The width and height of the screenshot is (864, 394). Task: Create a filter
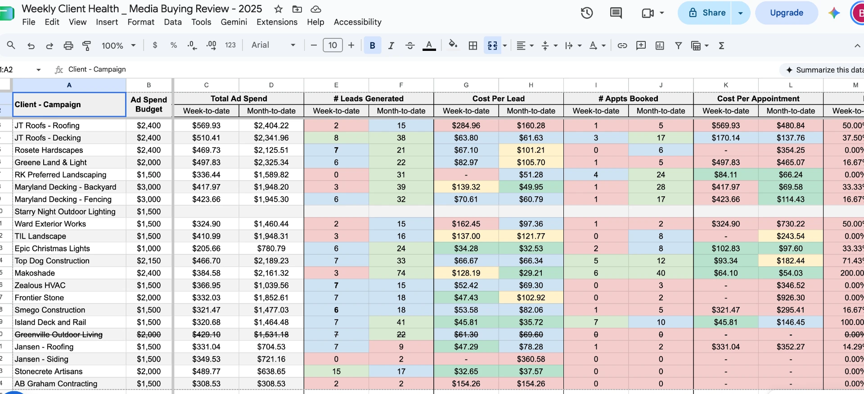679,45
